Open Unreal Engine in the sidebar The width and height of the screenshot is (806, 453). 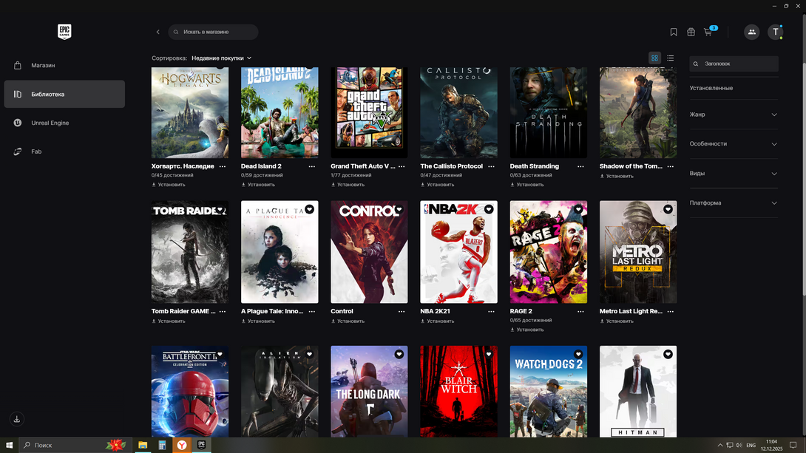50,123
